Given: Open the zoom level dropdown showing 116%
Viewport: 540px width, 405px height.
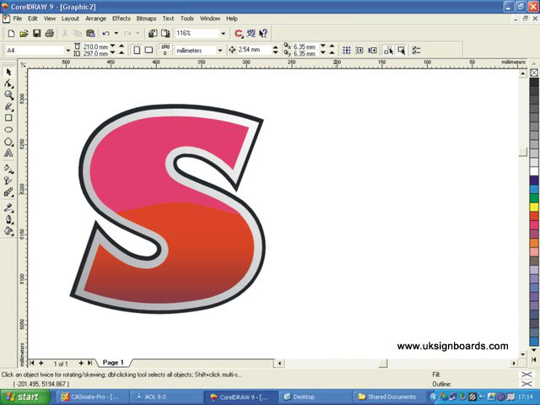Looking at the screenshot, I should (x=223, y=33).
